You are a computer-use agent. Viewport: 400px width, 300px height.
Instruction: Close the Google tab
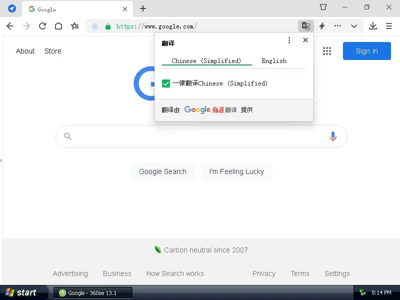125,9
